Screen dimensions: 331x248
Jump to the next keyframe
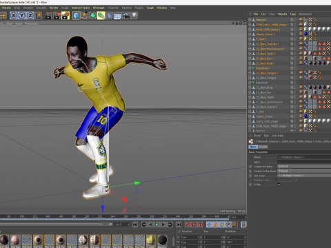170,225
